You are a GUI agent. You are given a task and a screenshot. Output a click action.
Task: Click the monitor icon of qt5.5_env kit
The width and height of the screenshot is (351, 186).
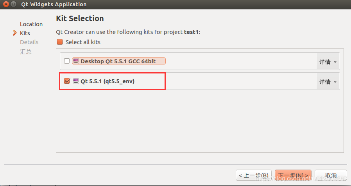pyautogui.click(x=76, y=81)
